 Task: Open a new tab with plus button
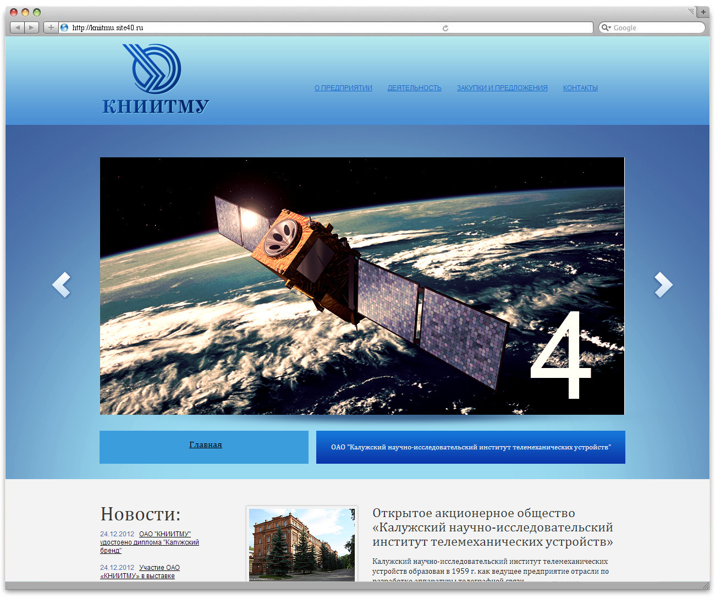(703, 12)
